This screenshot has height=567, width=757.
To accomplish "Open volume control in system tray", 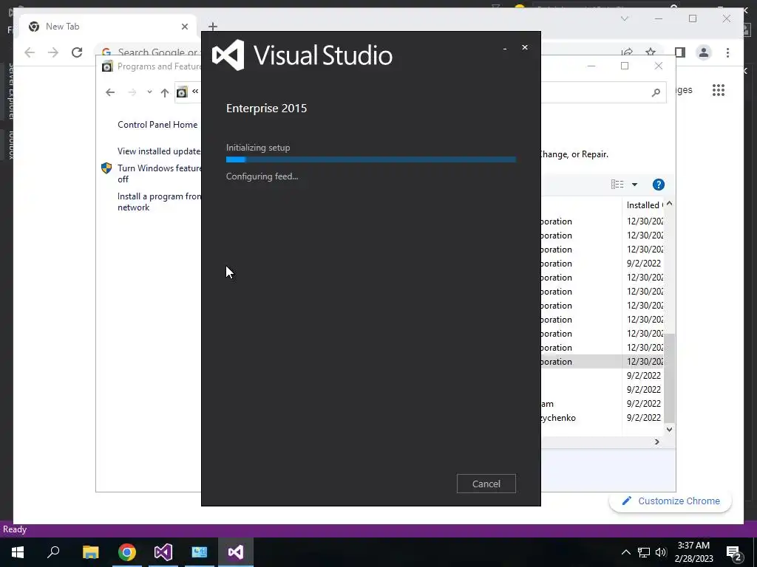I will tap(661, 552).
